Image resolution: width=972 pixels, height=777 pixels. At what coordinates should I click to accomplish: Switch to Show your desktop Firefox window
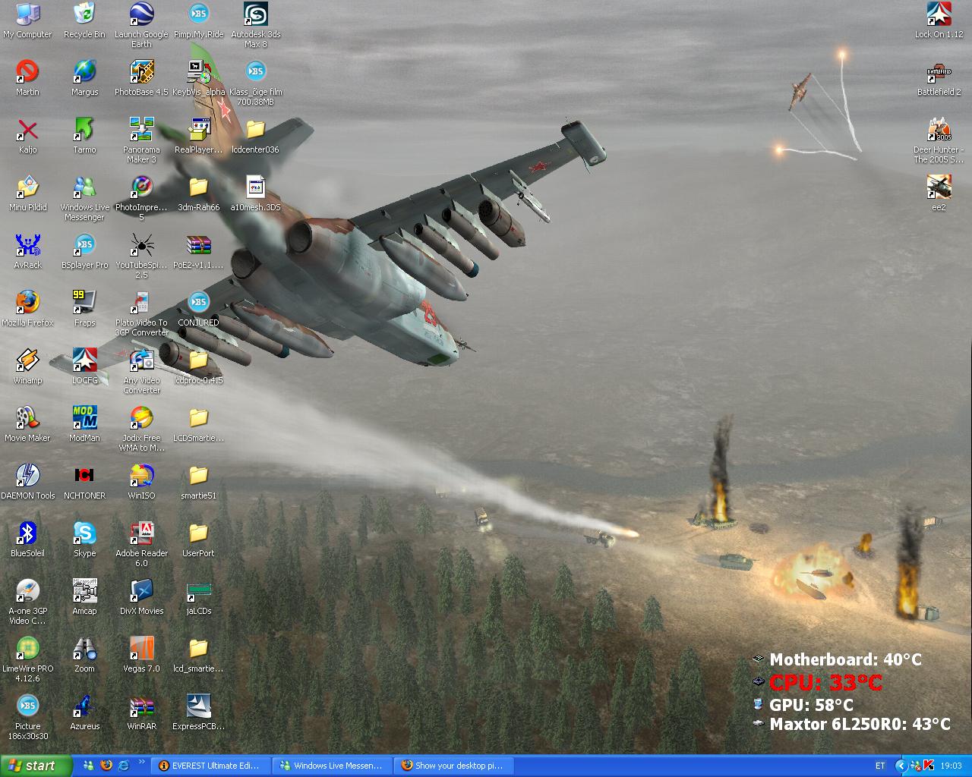(453, 766)
